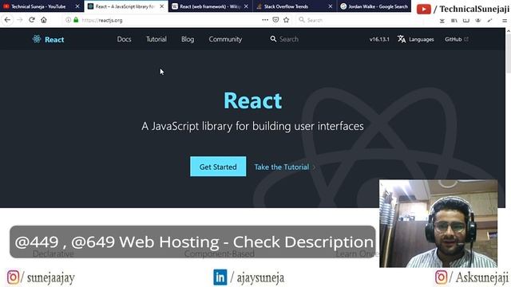The width and height of the screenshot is (511, 287).
Task: Open downloads icon in Firefox toolbar
Action: point(442,21)
